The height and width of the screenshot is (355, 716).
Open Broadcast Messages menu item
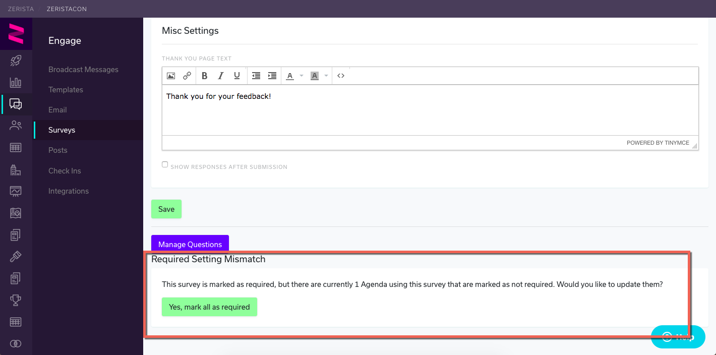(83, 70)
